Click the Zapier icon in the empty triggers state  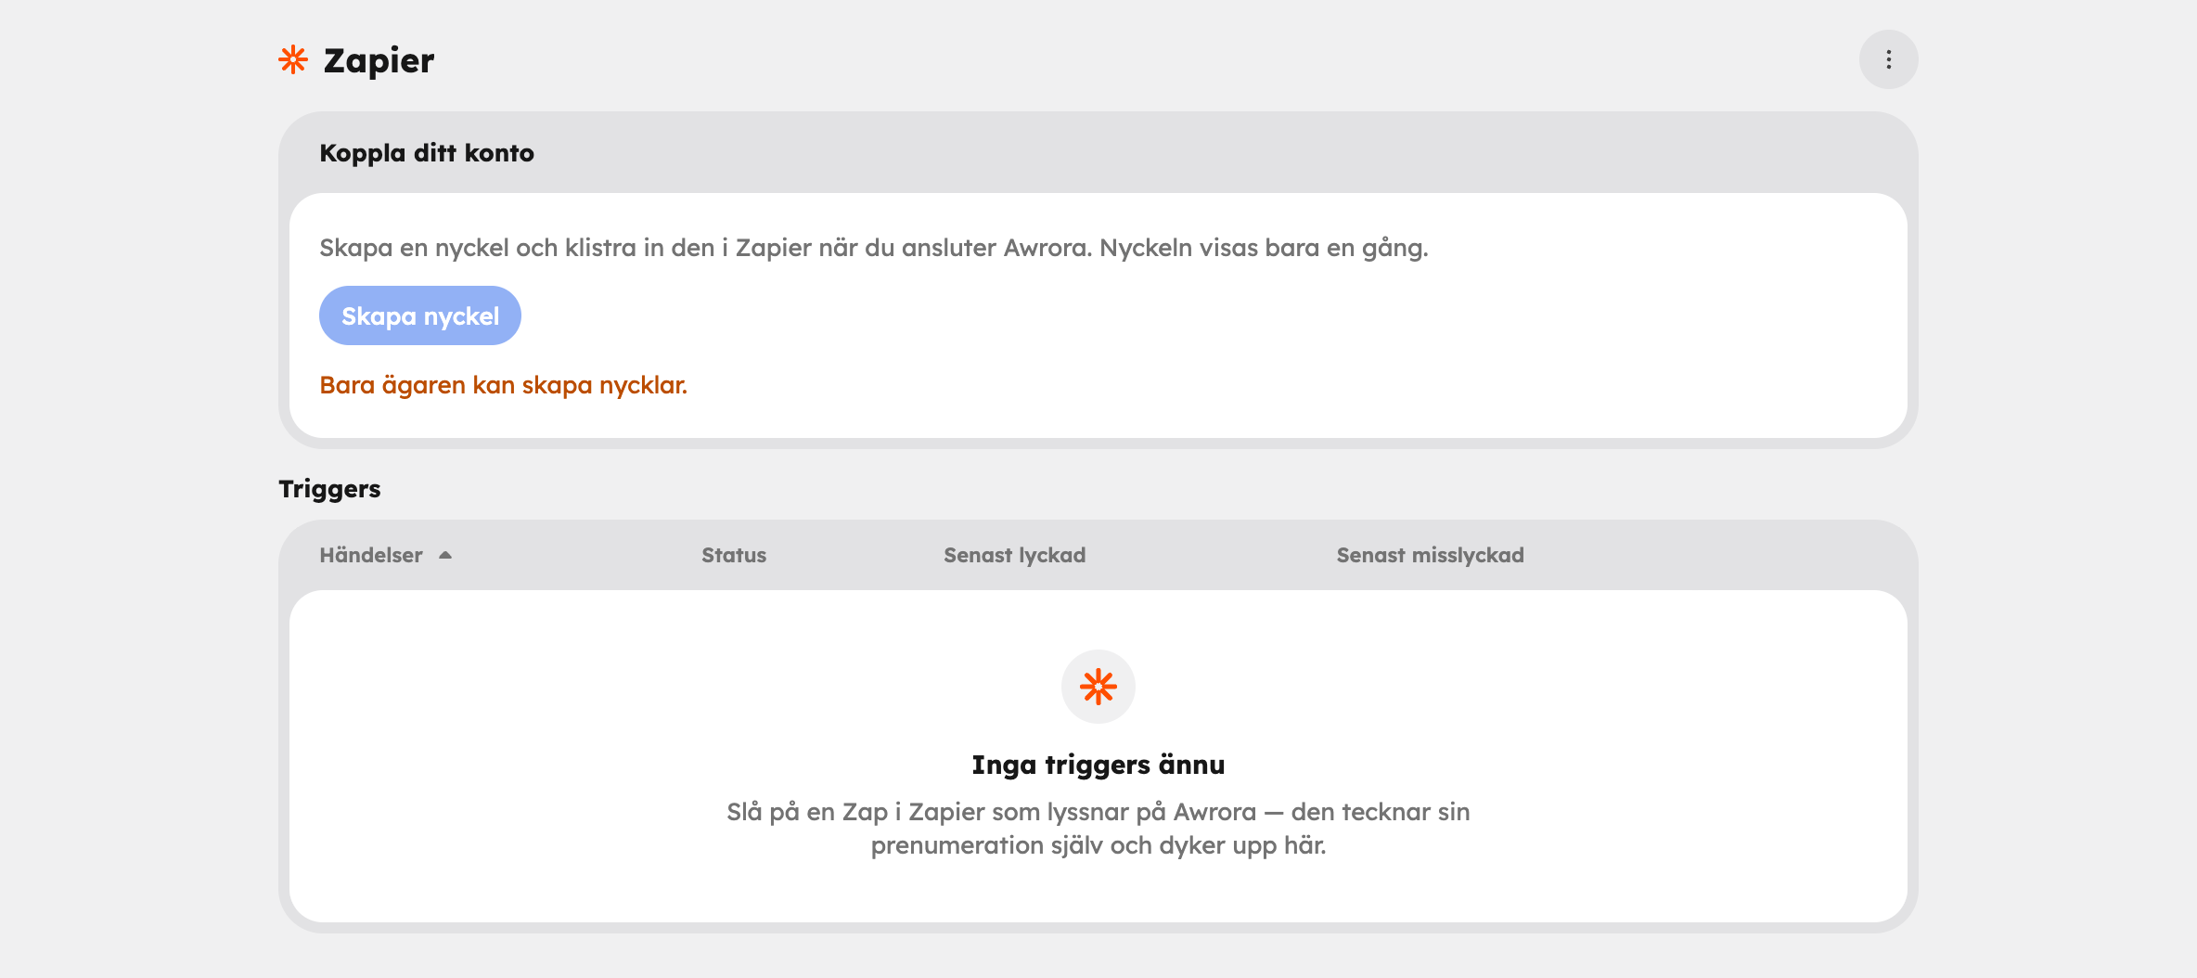(x=1098, y=687)
